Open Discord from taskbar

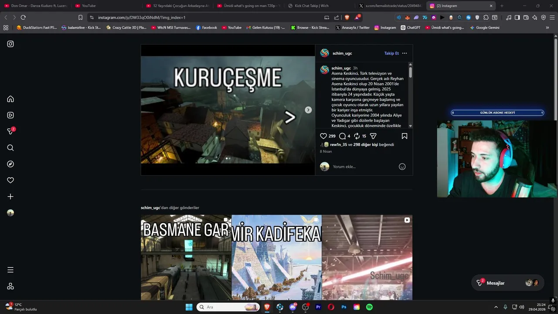(293, 307)
